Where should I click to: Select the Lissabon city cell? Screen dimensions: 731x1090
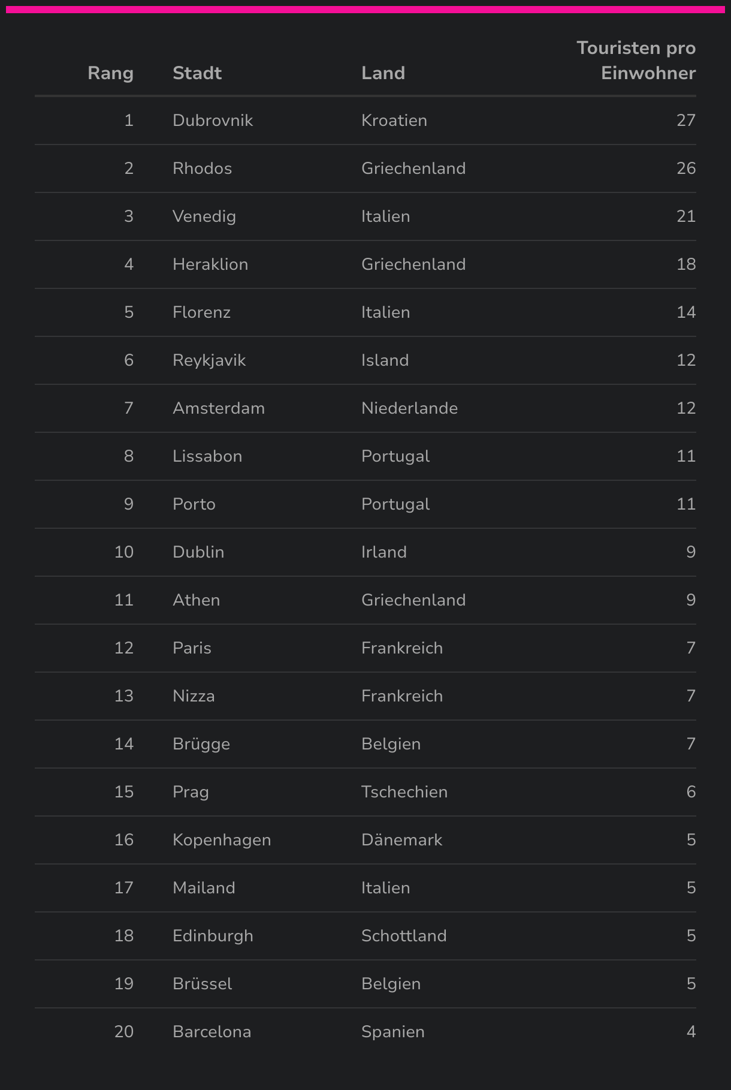pyautogui.click(x=207, y=456)
